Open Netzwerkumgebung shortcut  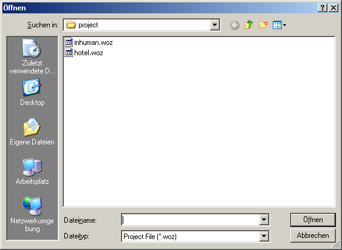pyautogui.click(x=32, y=214)
